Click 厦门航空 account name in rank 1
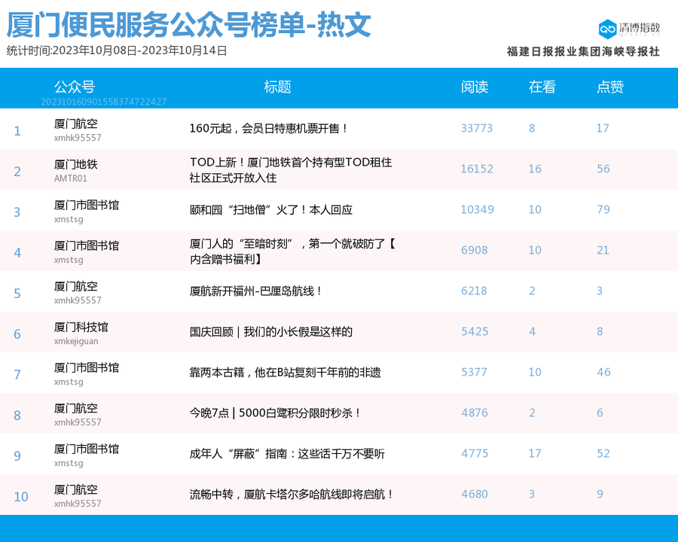The width and height of the screenshot is (678, 542). pyautogui.click(x=75, y=123)
